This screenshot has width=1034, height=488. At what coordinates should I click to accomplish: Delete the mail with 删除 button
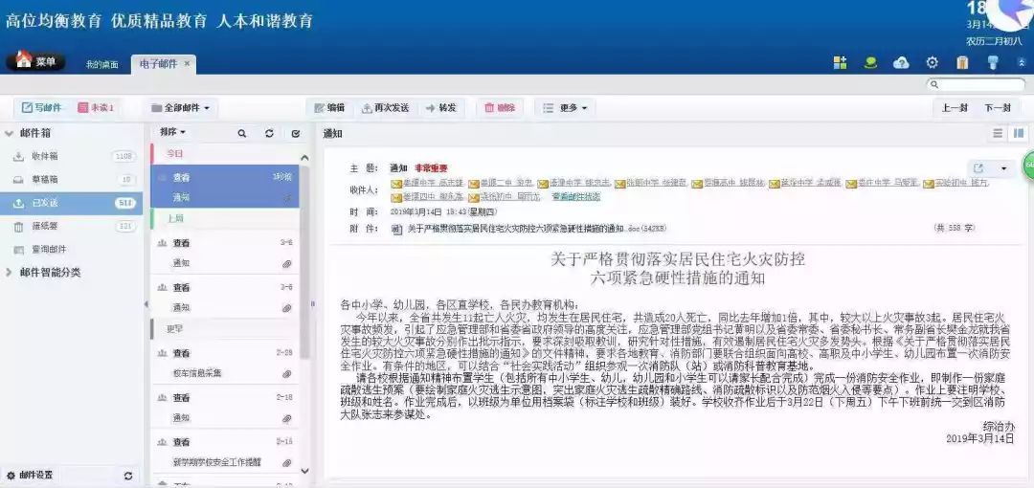point(500,107)
